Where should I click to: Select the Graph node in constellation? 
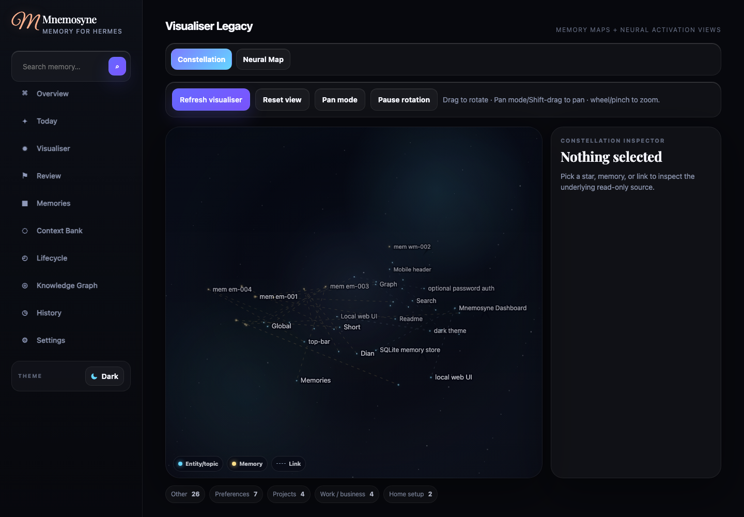[x=376, y=283]
